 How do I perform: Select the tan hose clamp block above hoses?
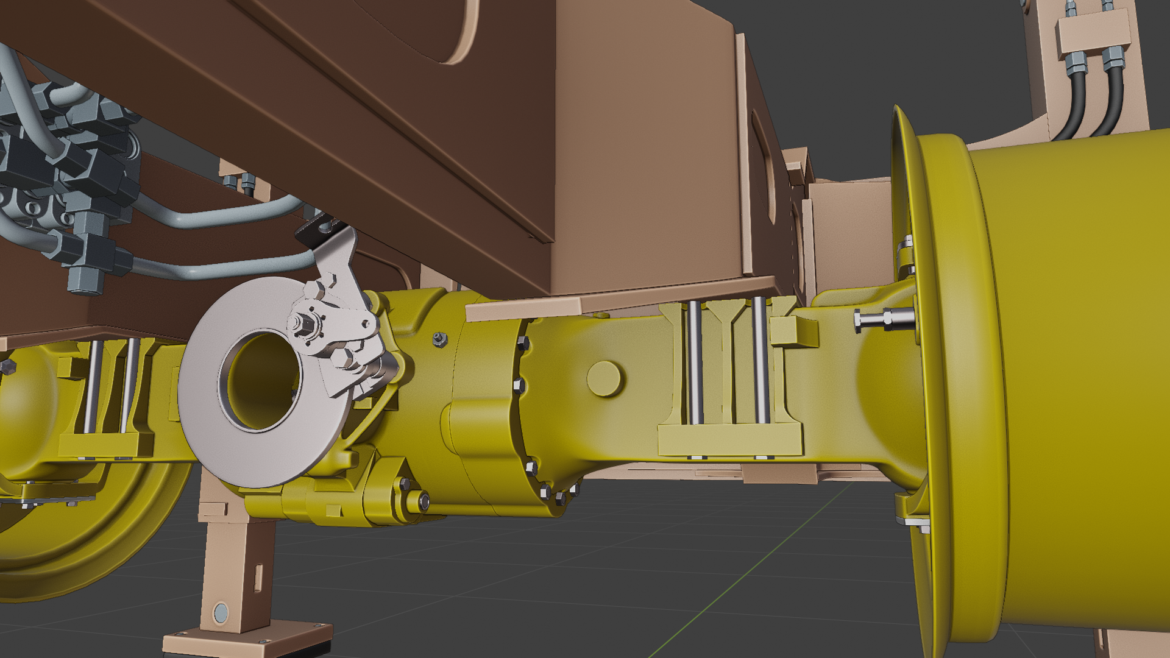point(1093,32)
